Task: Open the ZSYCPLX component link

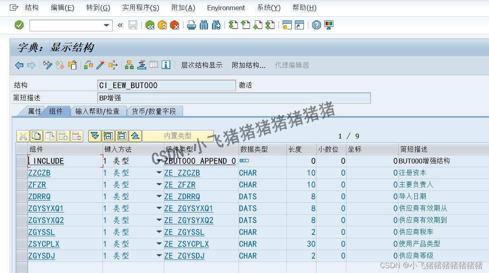Action: (44, 244)
